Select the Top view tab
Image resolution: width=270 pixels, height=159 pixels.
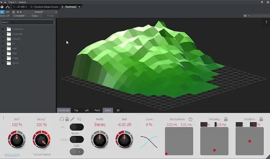pyautogui.click(x=76, y=110)
